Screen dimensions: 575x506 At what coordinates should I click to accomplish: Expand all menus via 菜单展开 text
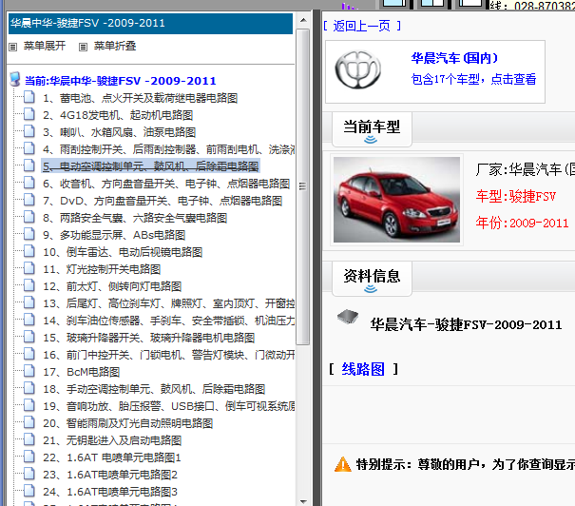(x=45, y=46)
